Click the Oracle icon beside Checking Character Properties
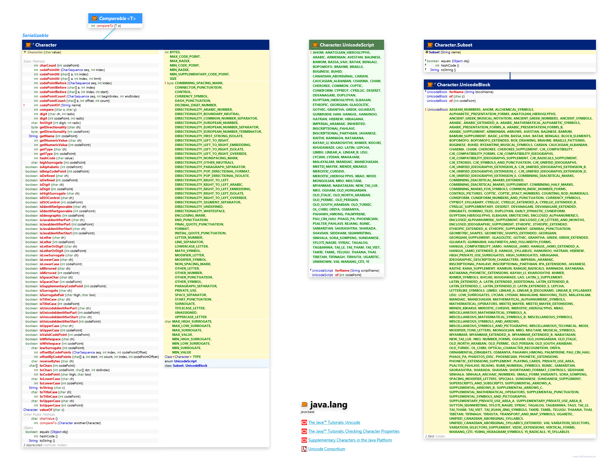Screen dimensions: 615x472 point(304,431)
